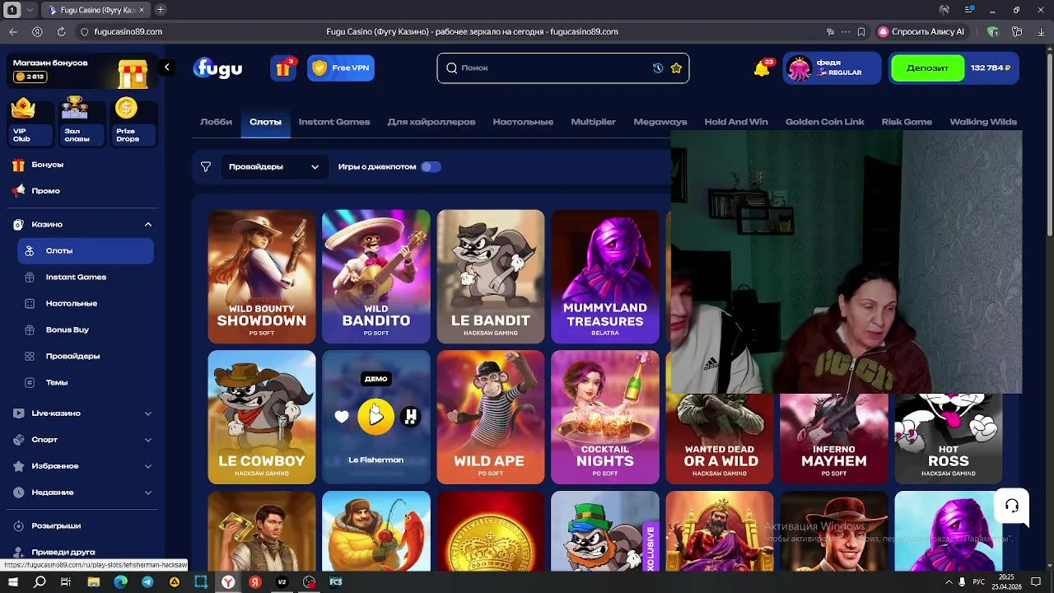Open Le Bandit game thumbnail

pyautogui.click(x=491, y=277)
